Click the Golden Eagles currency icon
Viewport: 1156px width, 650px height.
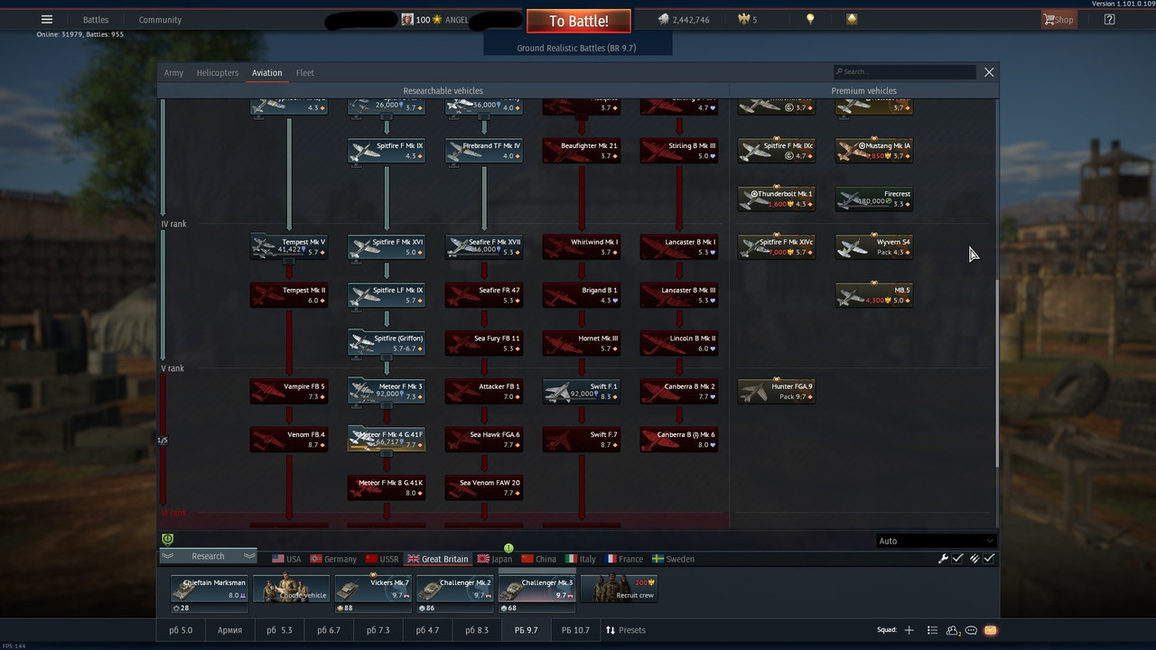pyautogui.click(x=744, y=20)
